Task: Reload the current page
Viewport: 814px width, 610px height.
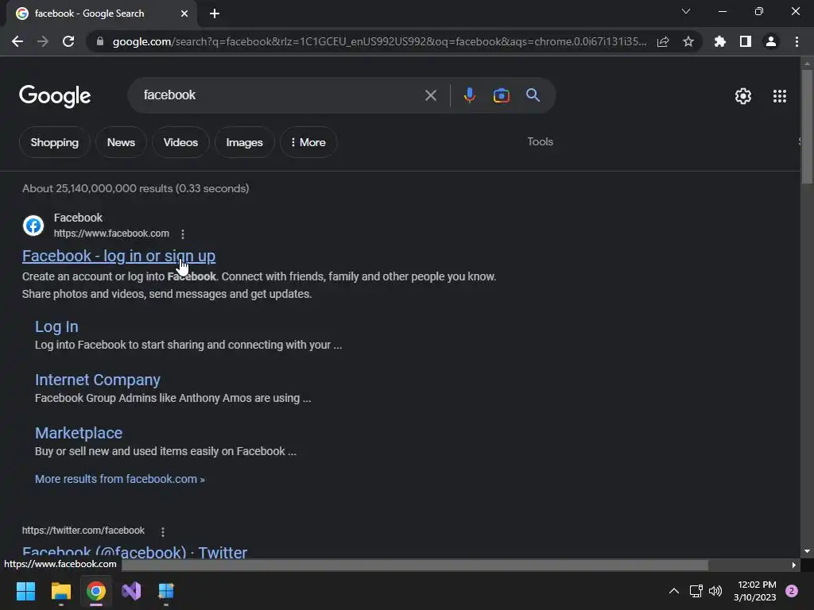Action: point(68,41)
